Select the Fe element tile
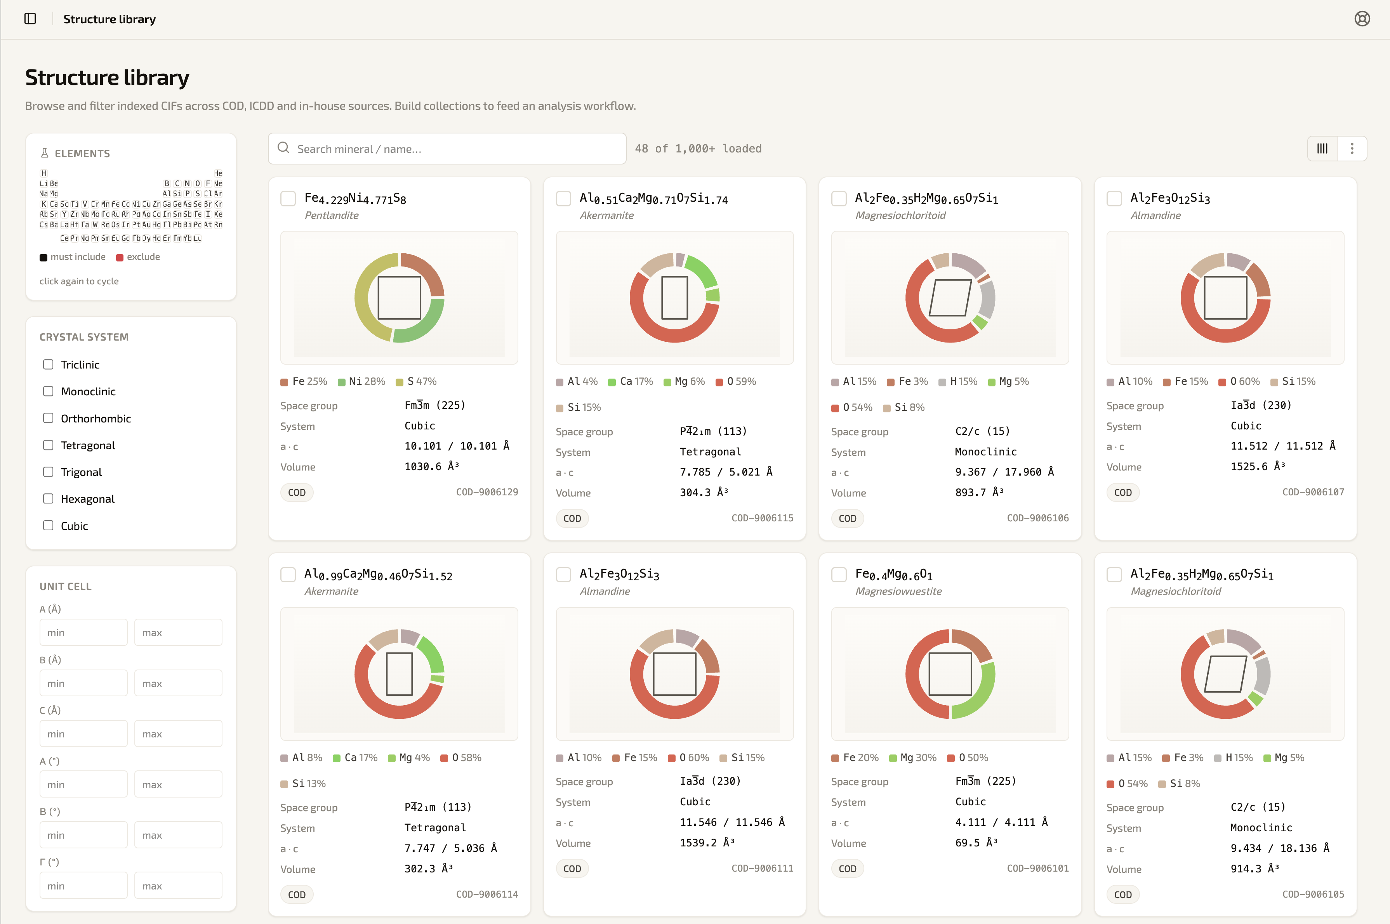 [x=116, y=204]
